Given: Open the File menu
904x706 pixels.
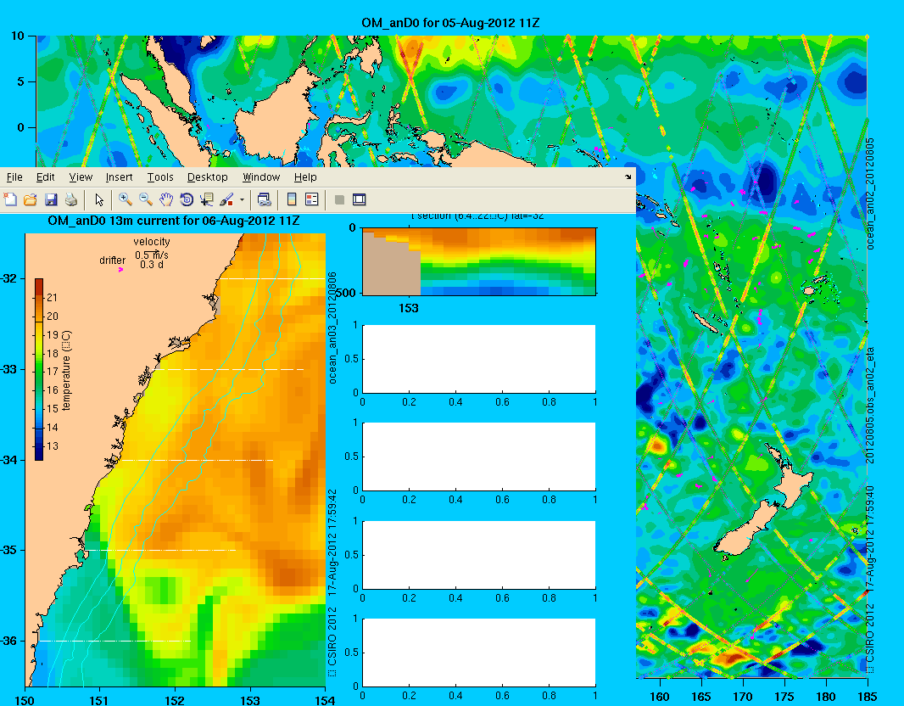Looking at the screenshot, I should coord(14,177).
